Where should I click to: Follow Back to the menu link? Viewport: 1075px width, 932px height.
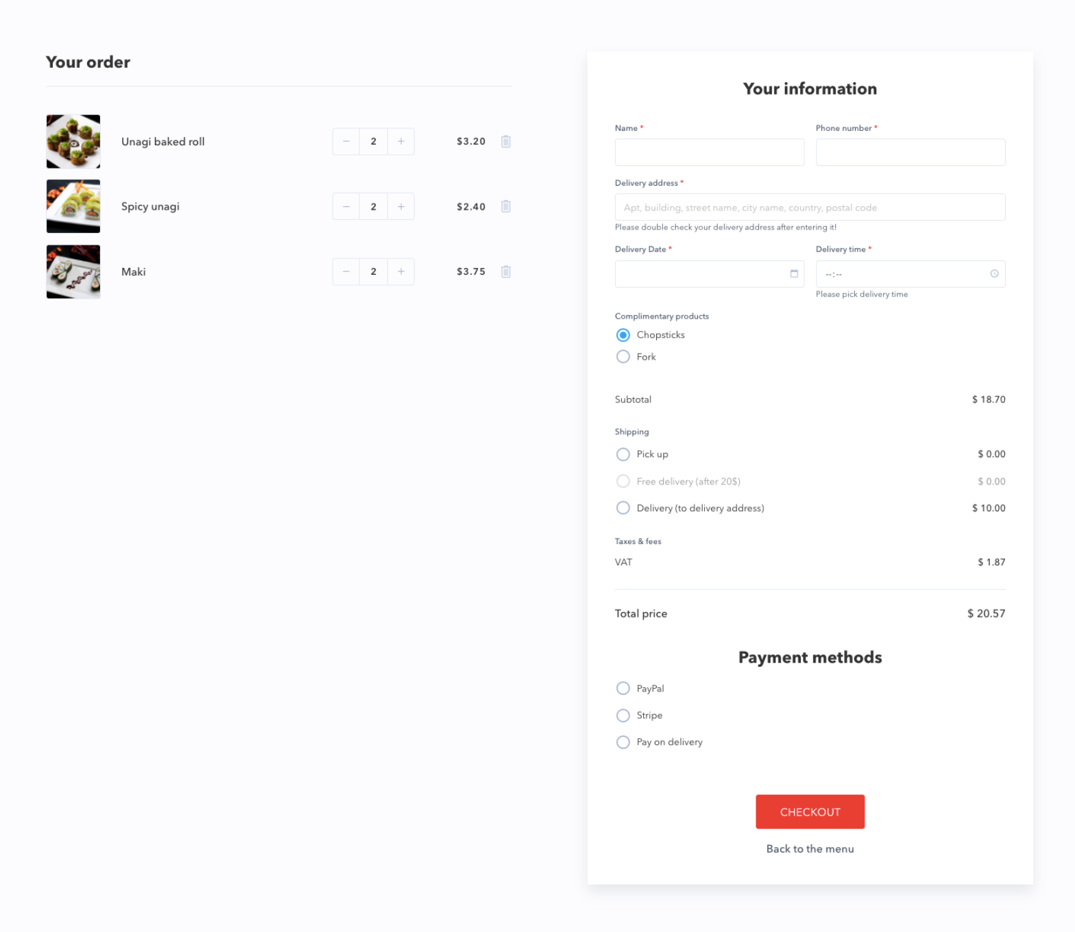click(810, 848)
